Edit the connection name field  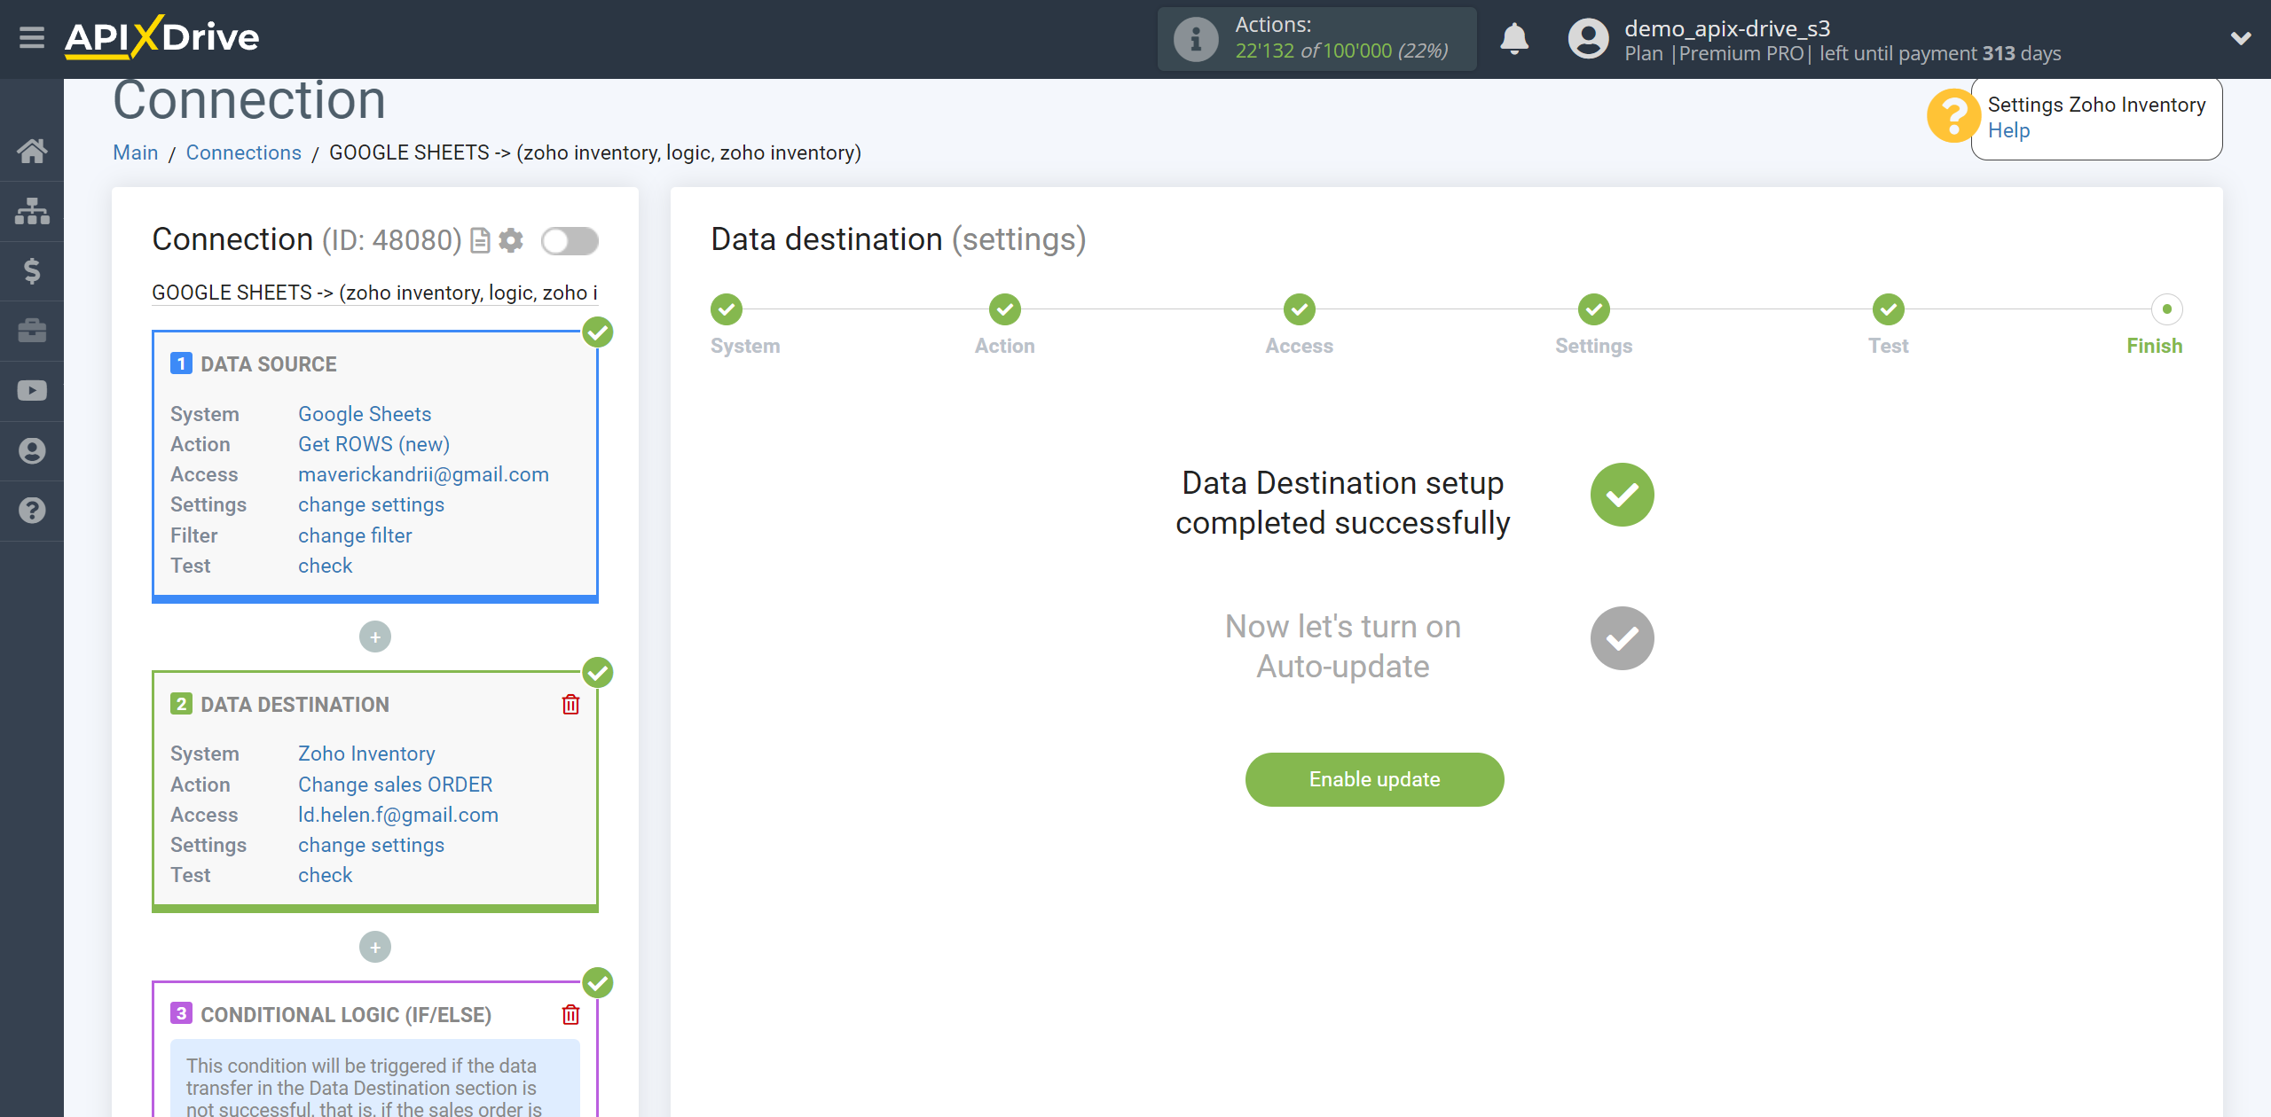point(374,293)
